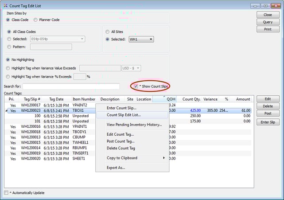Enable the Automatically Update checkbox
This screenshot has height=200, width=284.
point(6,193)
